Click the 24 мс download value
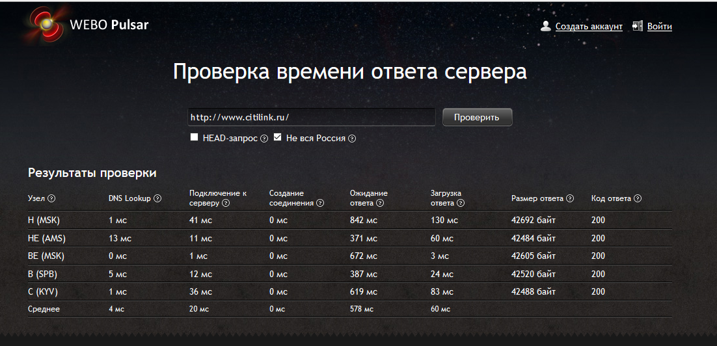 tap(442, 274)
